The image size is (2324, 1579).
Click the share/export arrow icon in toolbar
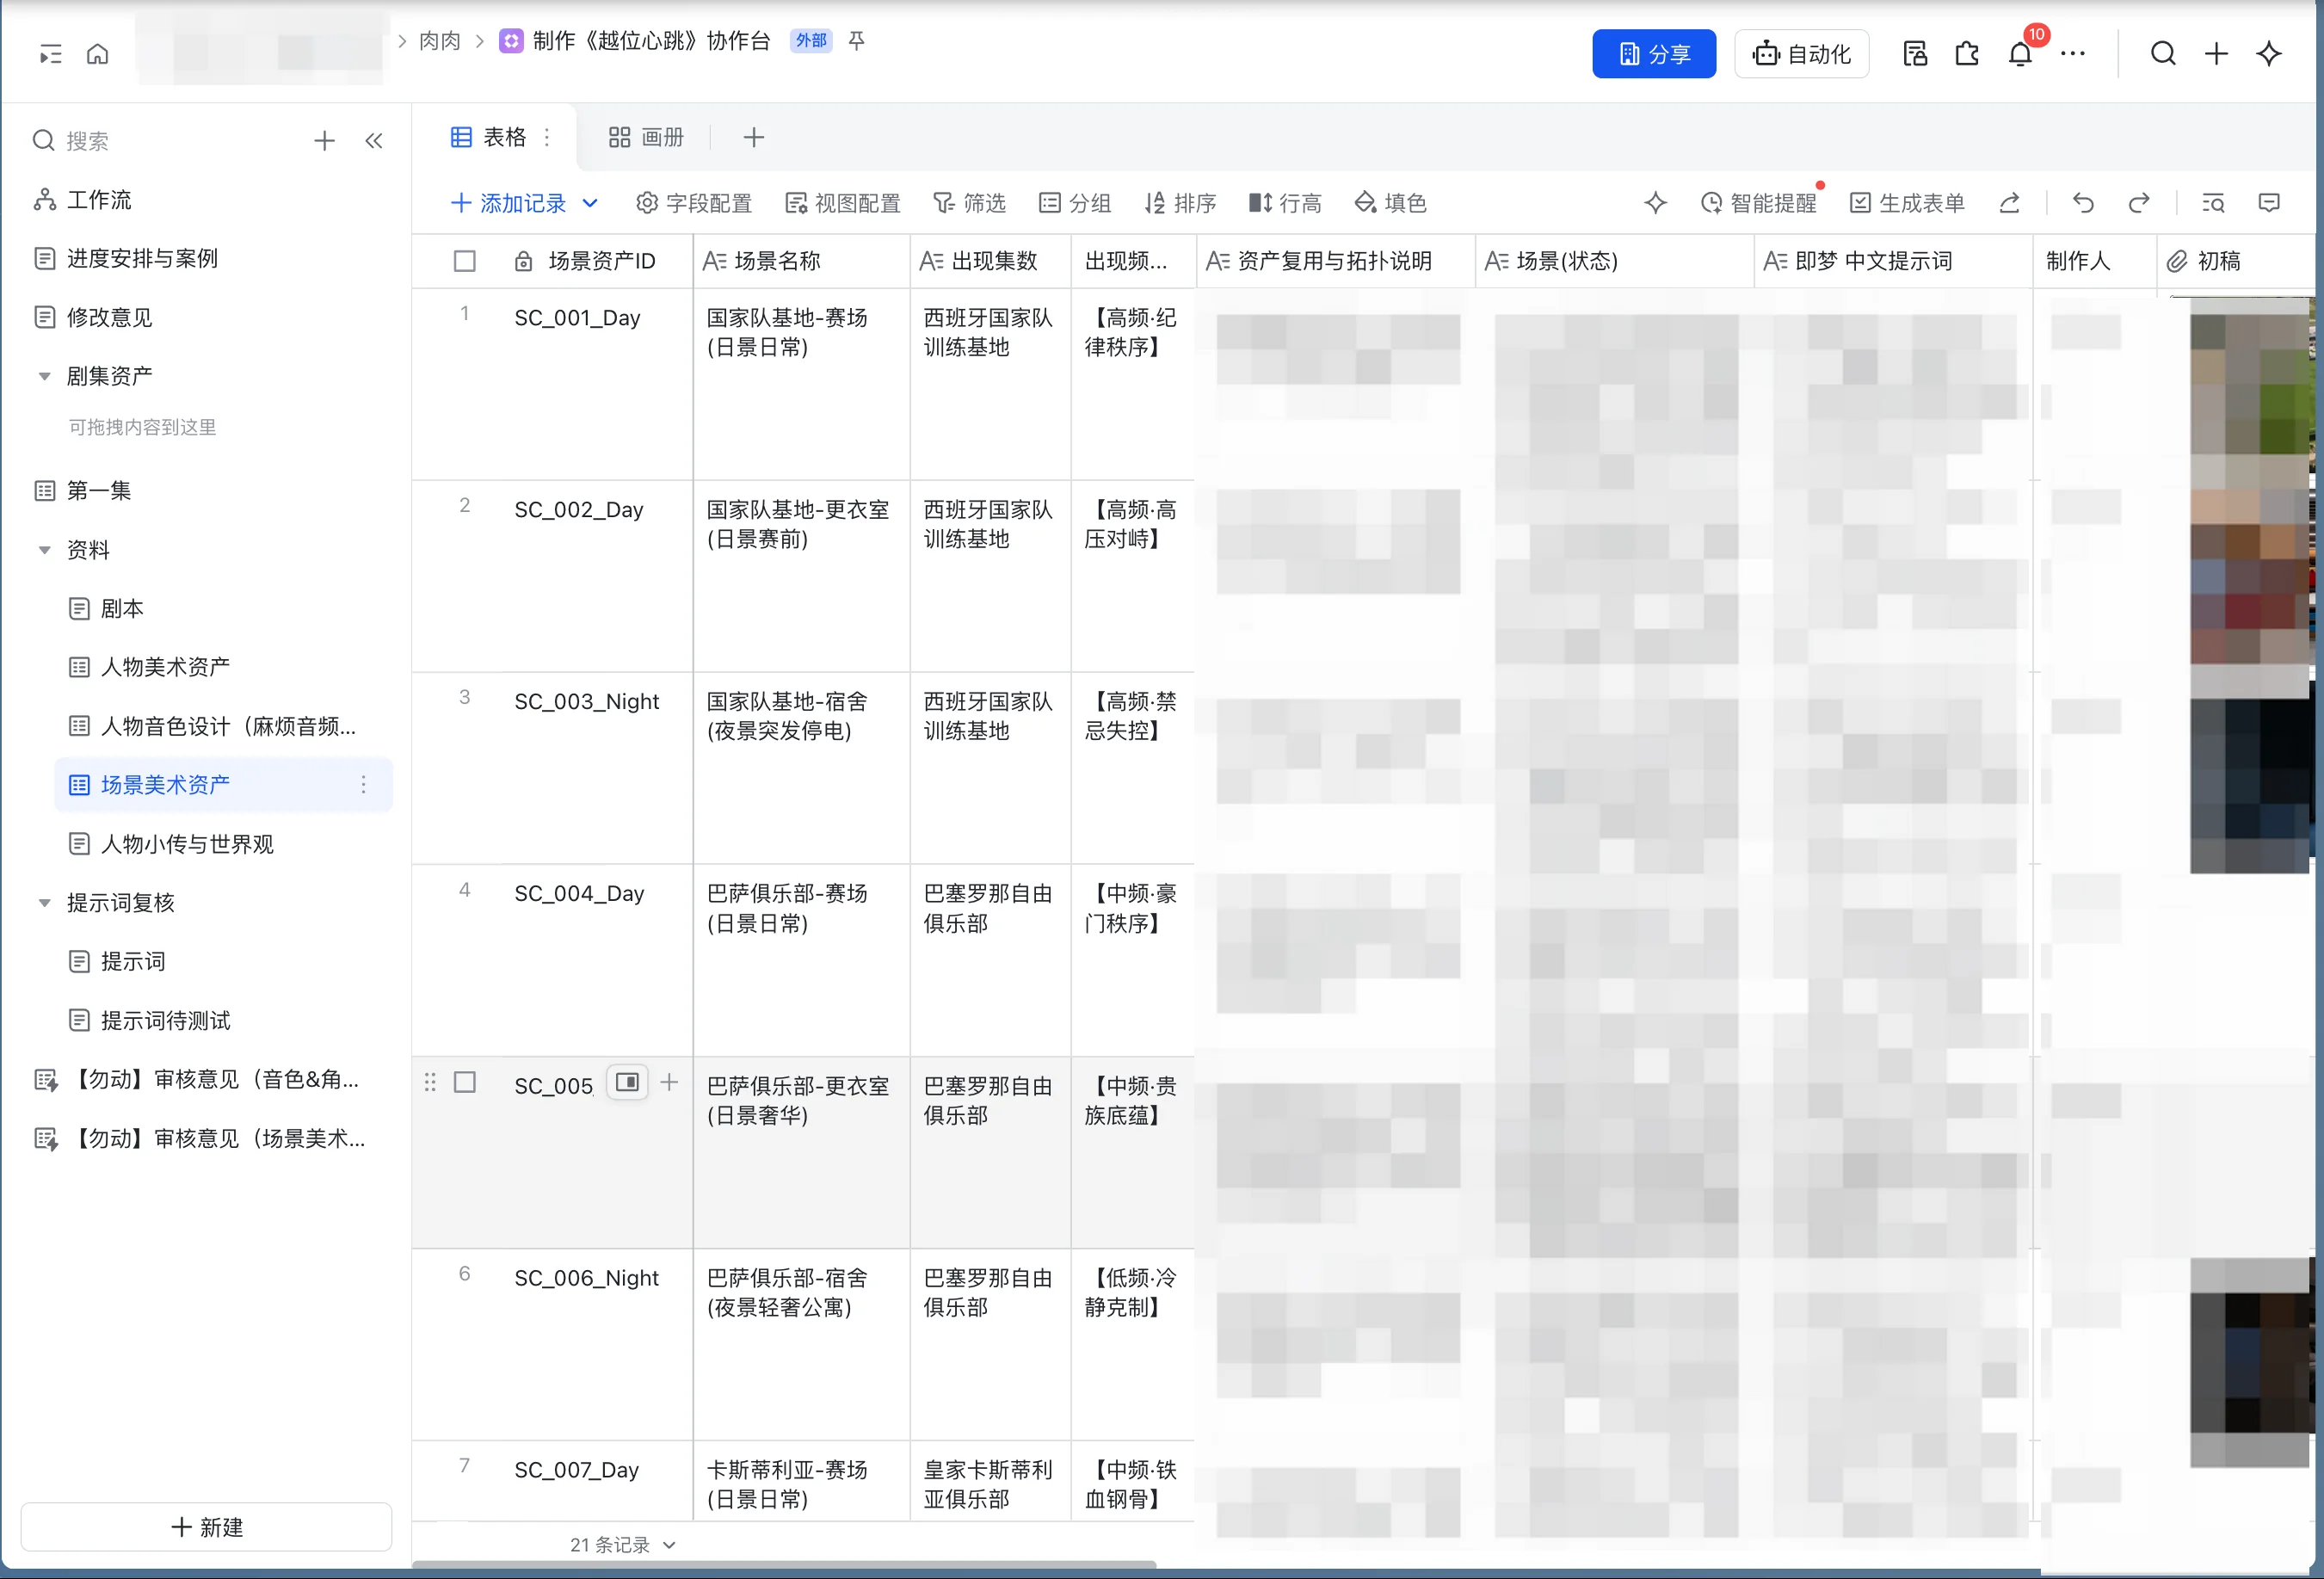click(2010, 203)
